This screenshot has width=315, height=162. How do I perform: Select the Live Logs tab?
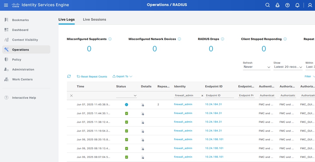(x=67, y=19)
